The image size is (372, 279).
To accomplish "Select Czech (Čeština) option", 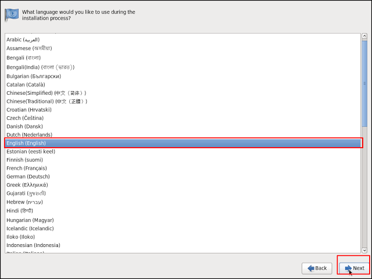I will pyautogui.click(x=25, y=118).
